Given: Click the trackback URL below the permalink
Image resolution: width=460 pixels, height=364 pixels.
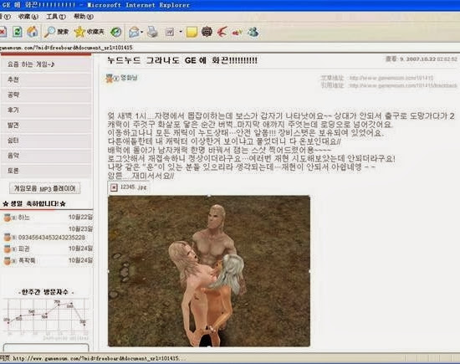Looking at the screenshot, I should pyautogui.click(x=403, y=85).
